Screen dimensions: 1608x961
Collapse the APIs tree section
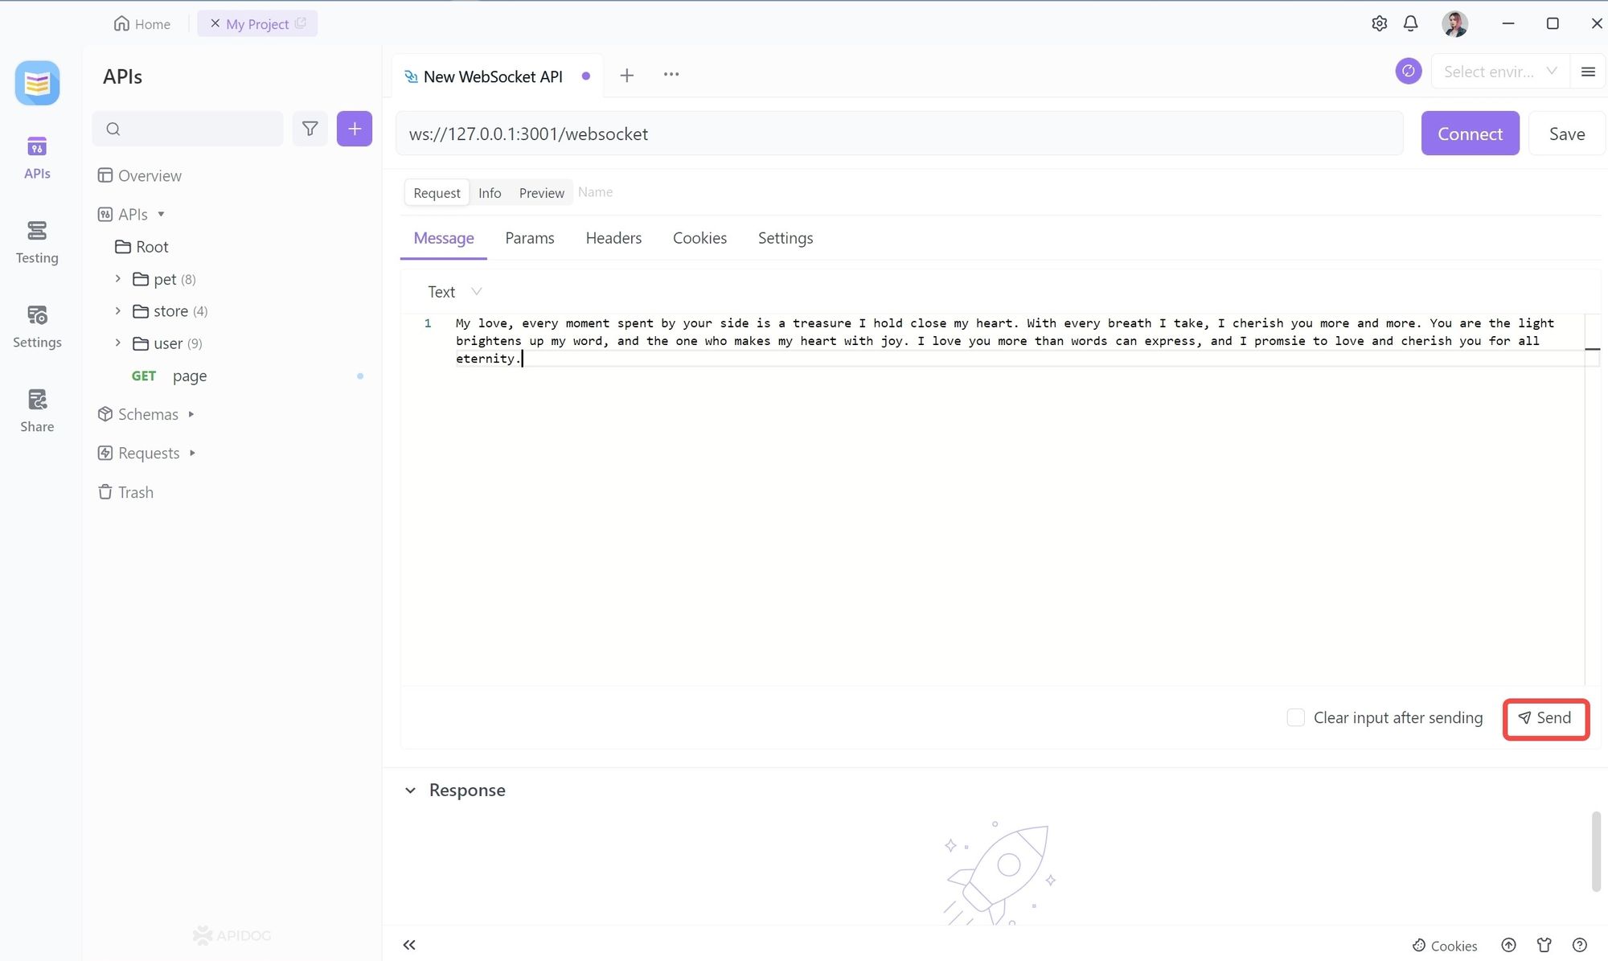(x=161, y=215)
